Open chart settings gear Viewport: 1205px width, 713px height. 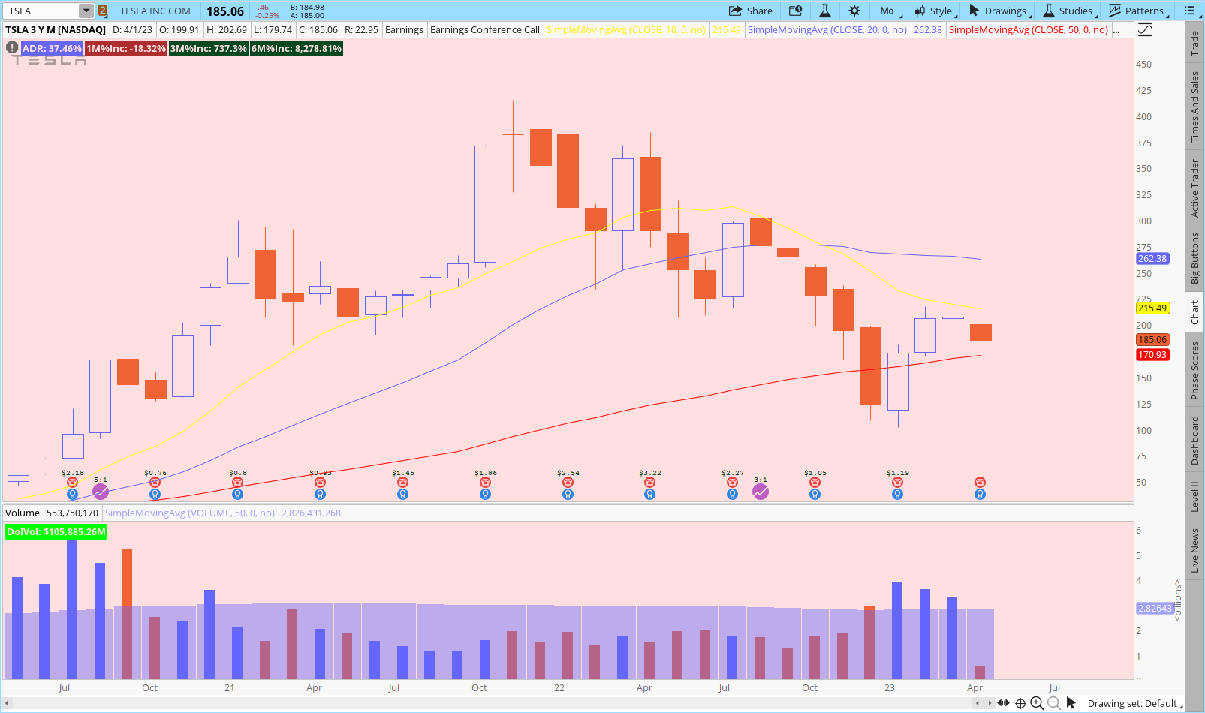click(854, 11)
